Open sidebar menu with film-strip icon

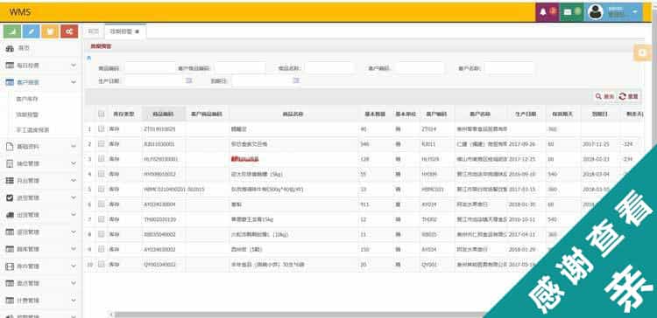[39, 266]
